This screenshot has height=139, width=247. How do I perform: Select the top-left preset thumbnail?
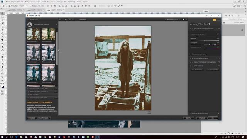(33, 34)
